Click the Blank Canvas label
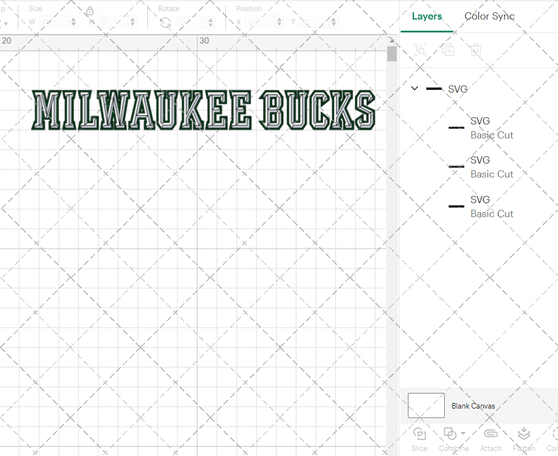This screenshot has width=558, height=456. pyautogui.click(x=473, y=406)
